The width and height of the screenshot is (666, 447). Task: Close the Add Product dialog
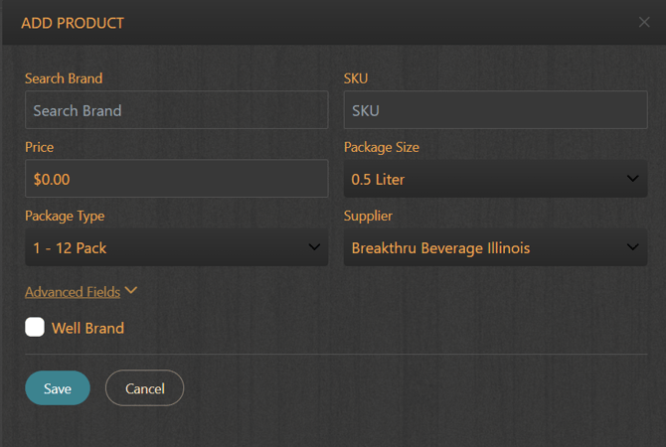(644, 22)
